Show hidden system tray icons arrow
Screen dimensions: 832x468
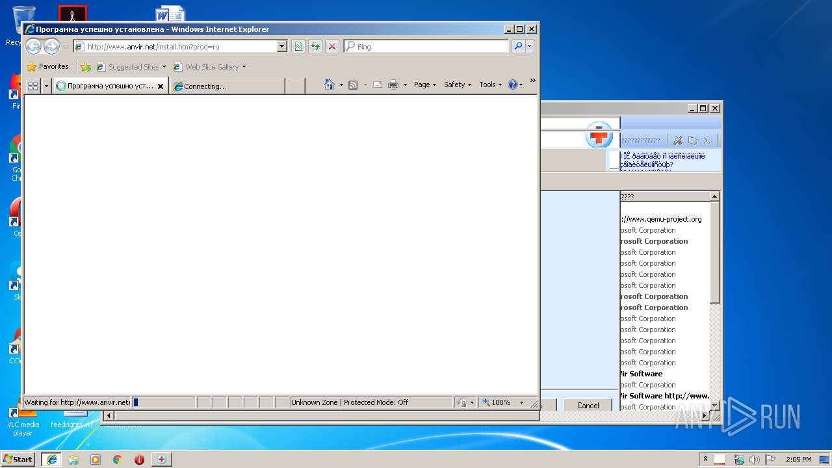(x=705, y=459)
